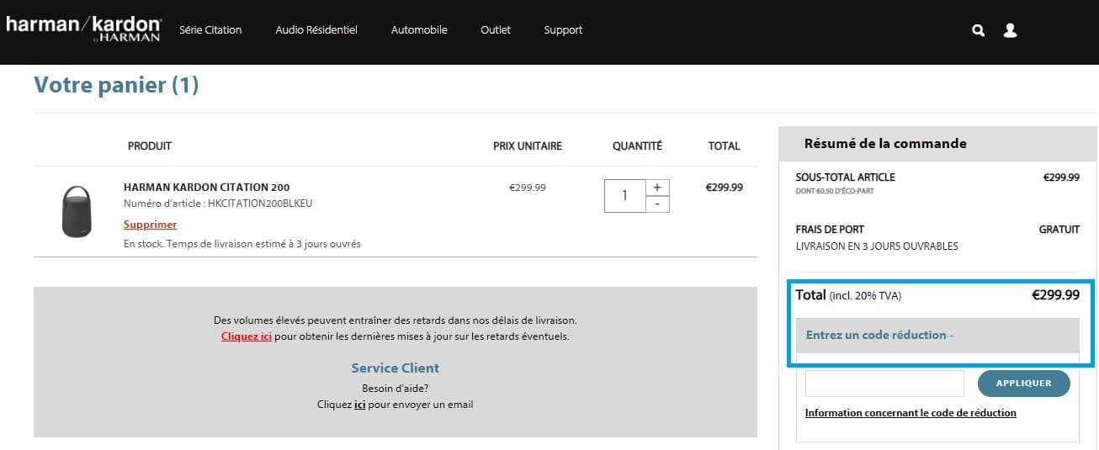Open Automobile menu

419,30
